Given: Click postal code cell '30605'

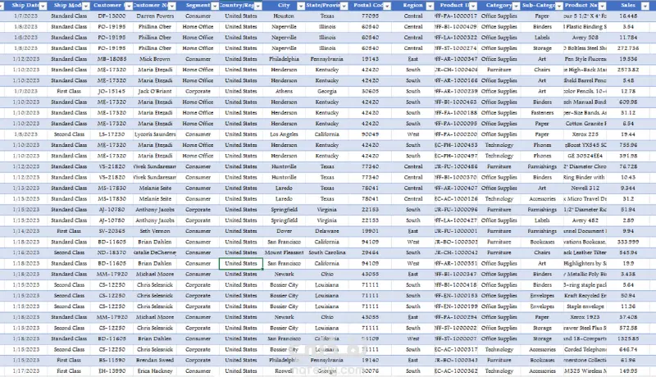Looking at the screenshot, I should coord(371,91).
